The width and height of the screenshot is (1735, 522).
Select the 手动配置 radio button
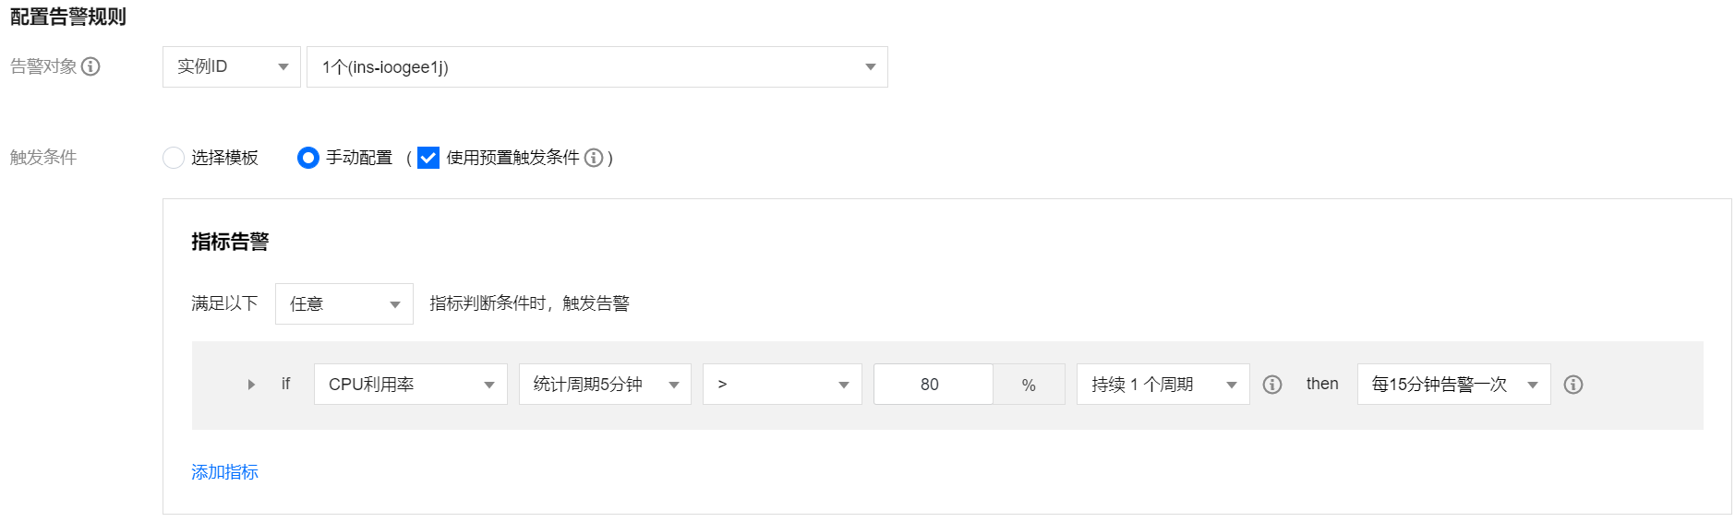tap(308, 158)
